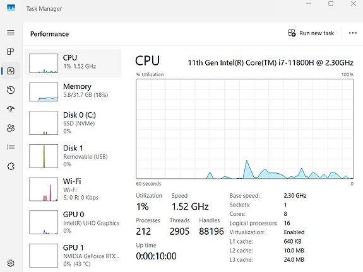Screen dimensions: 363x272
Task: Open the hamburger navigation menu
Action: 11,33
